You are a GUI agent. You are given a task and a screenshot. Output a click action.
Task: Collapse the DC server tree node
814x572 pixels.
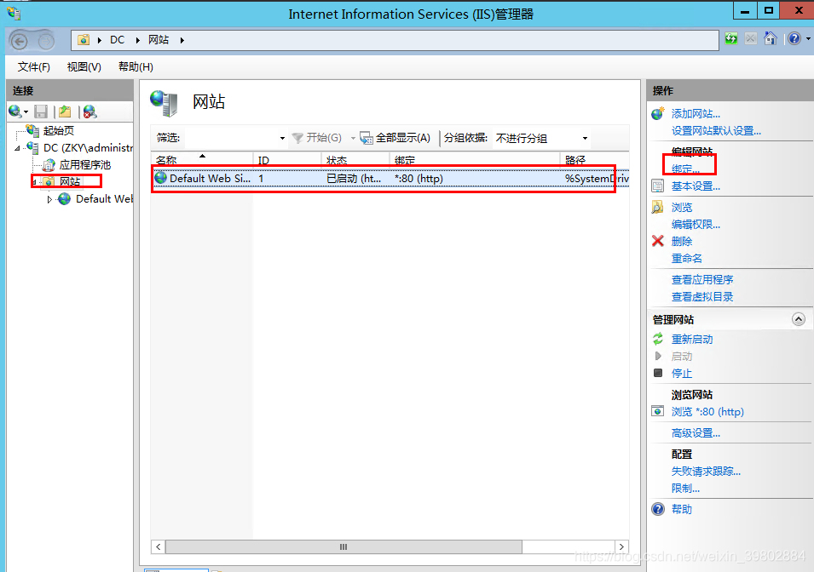(17, 148)
